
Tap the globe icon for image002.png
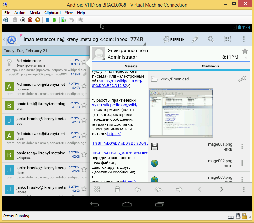154,163
